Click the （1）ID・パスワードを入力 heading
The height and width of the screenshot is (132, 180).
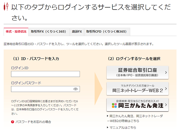point(35,59)
